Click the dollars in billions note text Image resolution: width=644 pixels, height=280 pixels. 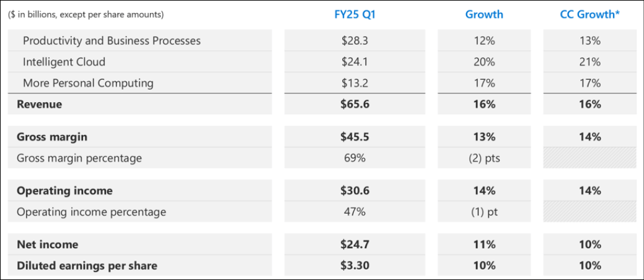click(x=86, y=14)
